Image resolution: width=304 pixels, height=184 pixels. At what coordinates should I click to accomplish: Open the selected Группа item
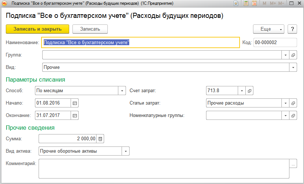click(293, 55)
